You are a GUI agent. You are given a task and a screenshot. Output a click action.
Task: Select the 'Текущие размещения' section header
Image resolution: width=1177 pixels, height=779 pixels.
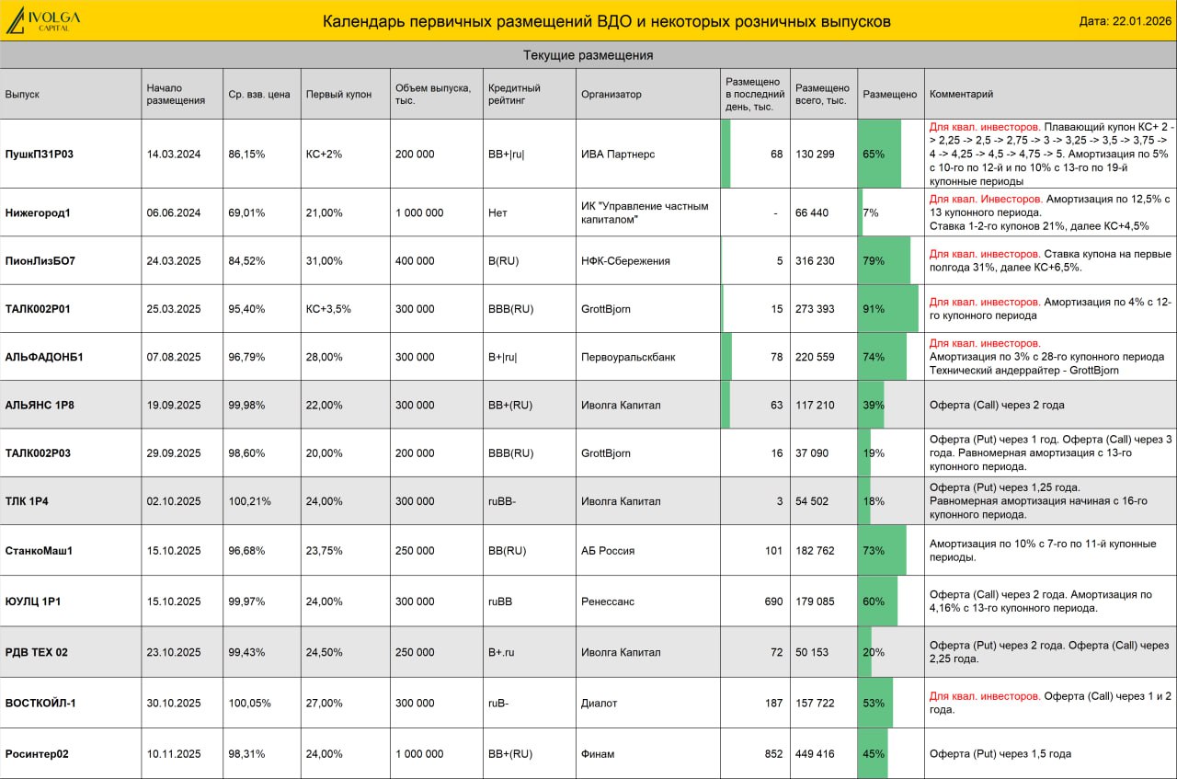[x=588, y=55]
